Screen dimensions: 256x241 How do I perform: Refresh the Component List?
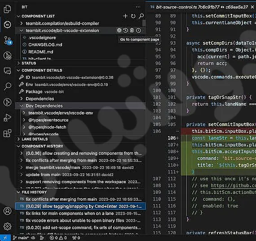click(133, 16)
